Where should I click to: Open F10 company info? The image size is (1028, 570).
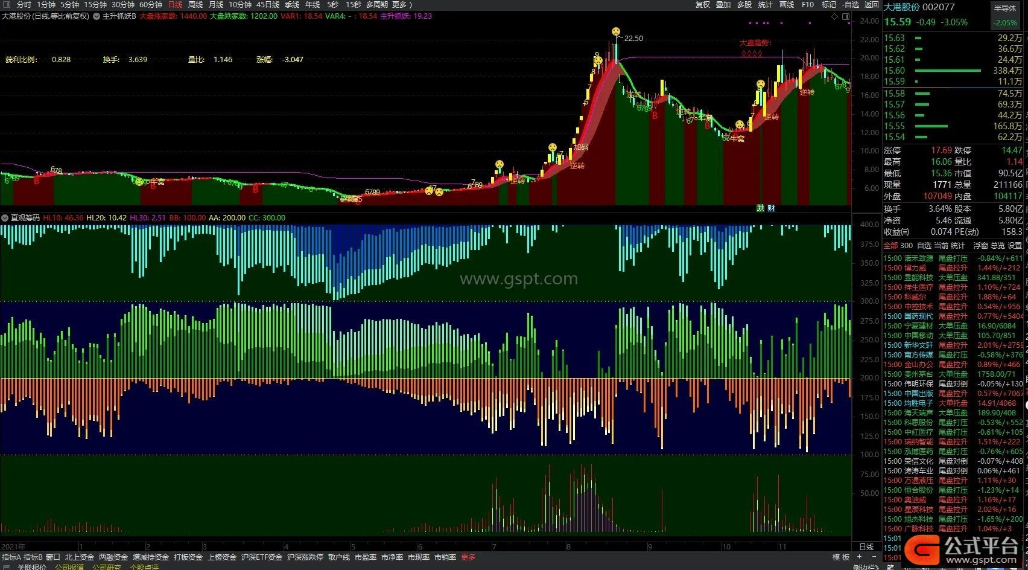coord(808,4)
